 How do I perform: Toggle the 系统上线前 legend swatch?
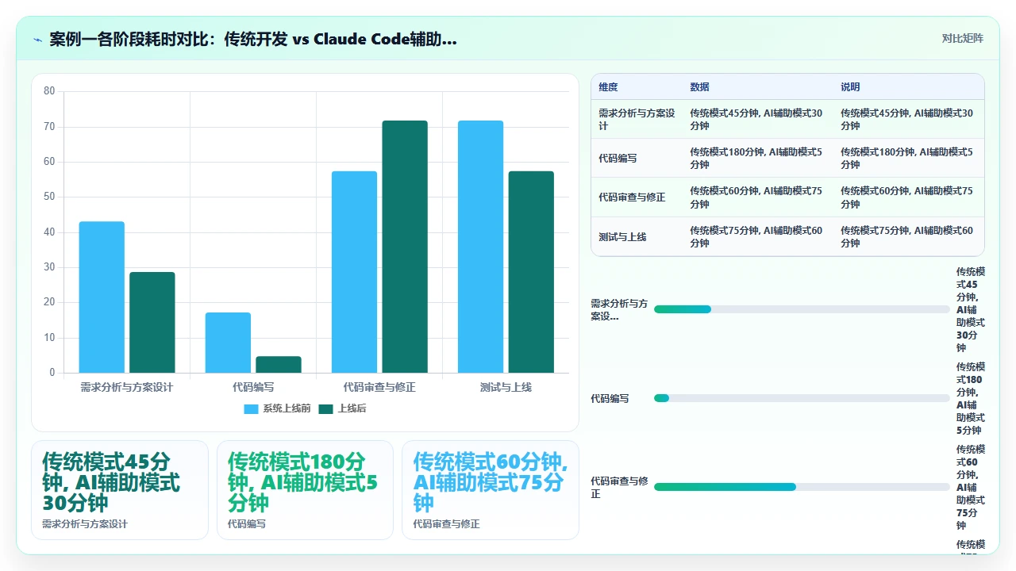click(x=251, y=409)
